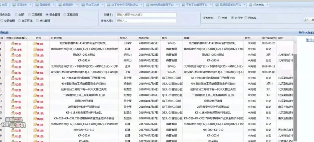314x142 pixels.
Task: Close the 月施工进度 tab with its x
Action: [x=102, y=4]
